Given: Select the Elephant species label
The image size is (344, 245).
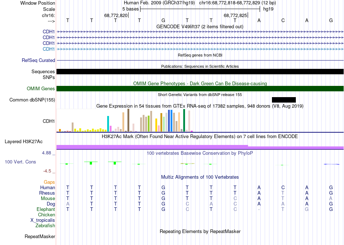Looking at the screenshot, I should click(x=46, y=209).
